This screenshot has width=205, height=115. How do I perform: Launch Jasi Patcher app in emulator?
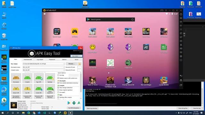[x=93, y=63]
